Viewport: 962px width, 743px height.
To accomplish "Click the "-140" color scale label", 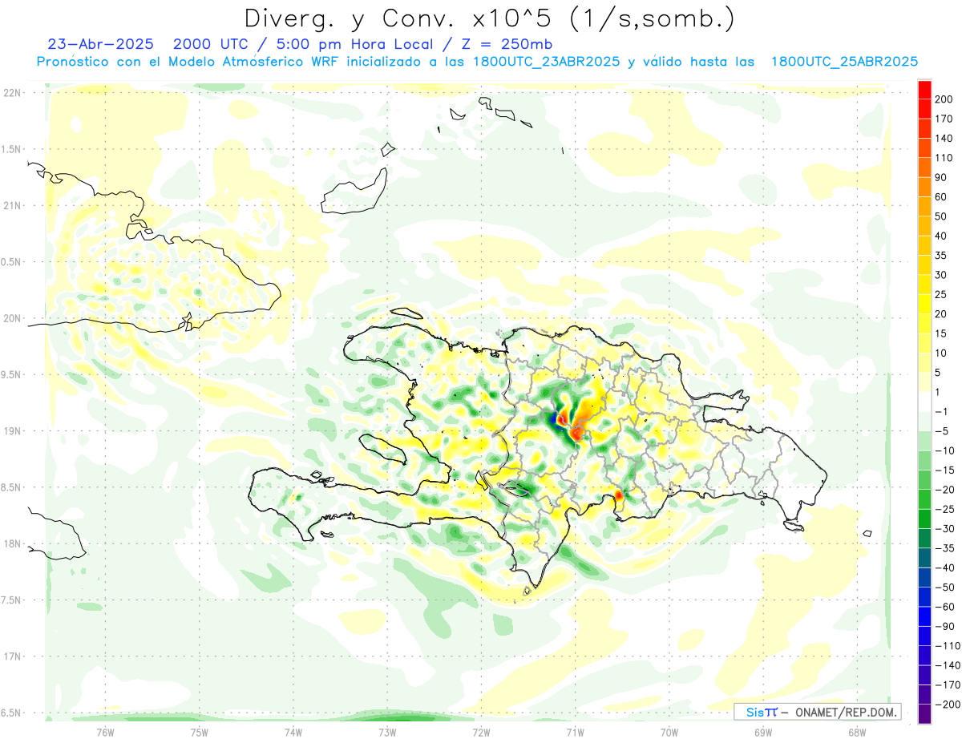I will [x=947, y=666].
